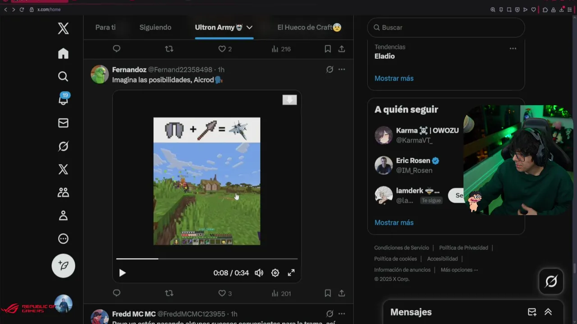Viewport: 577px width, 324px height.
Task: Go back in the browser
Action: click(x=5, y=9)
